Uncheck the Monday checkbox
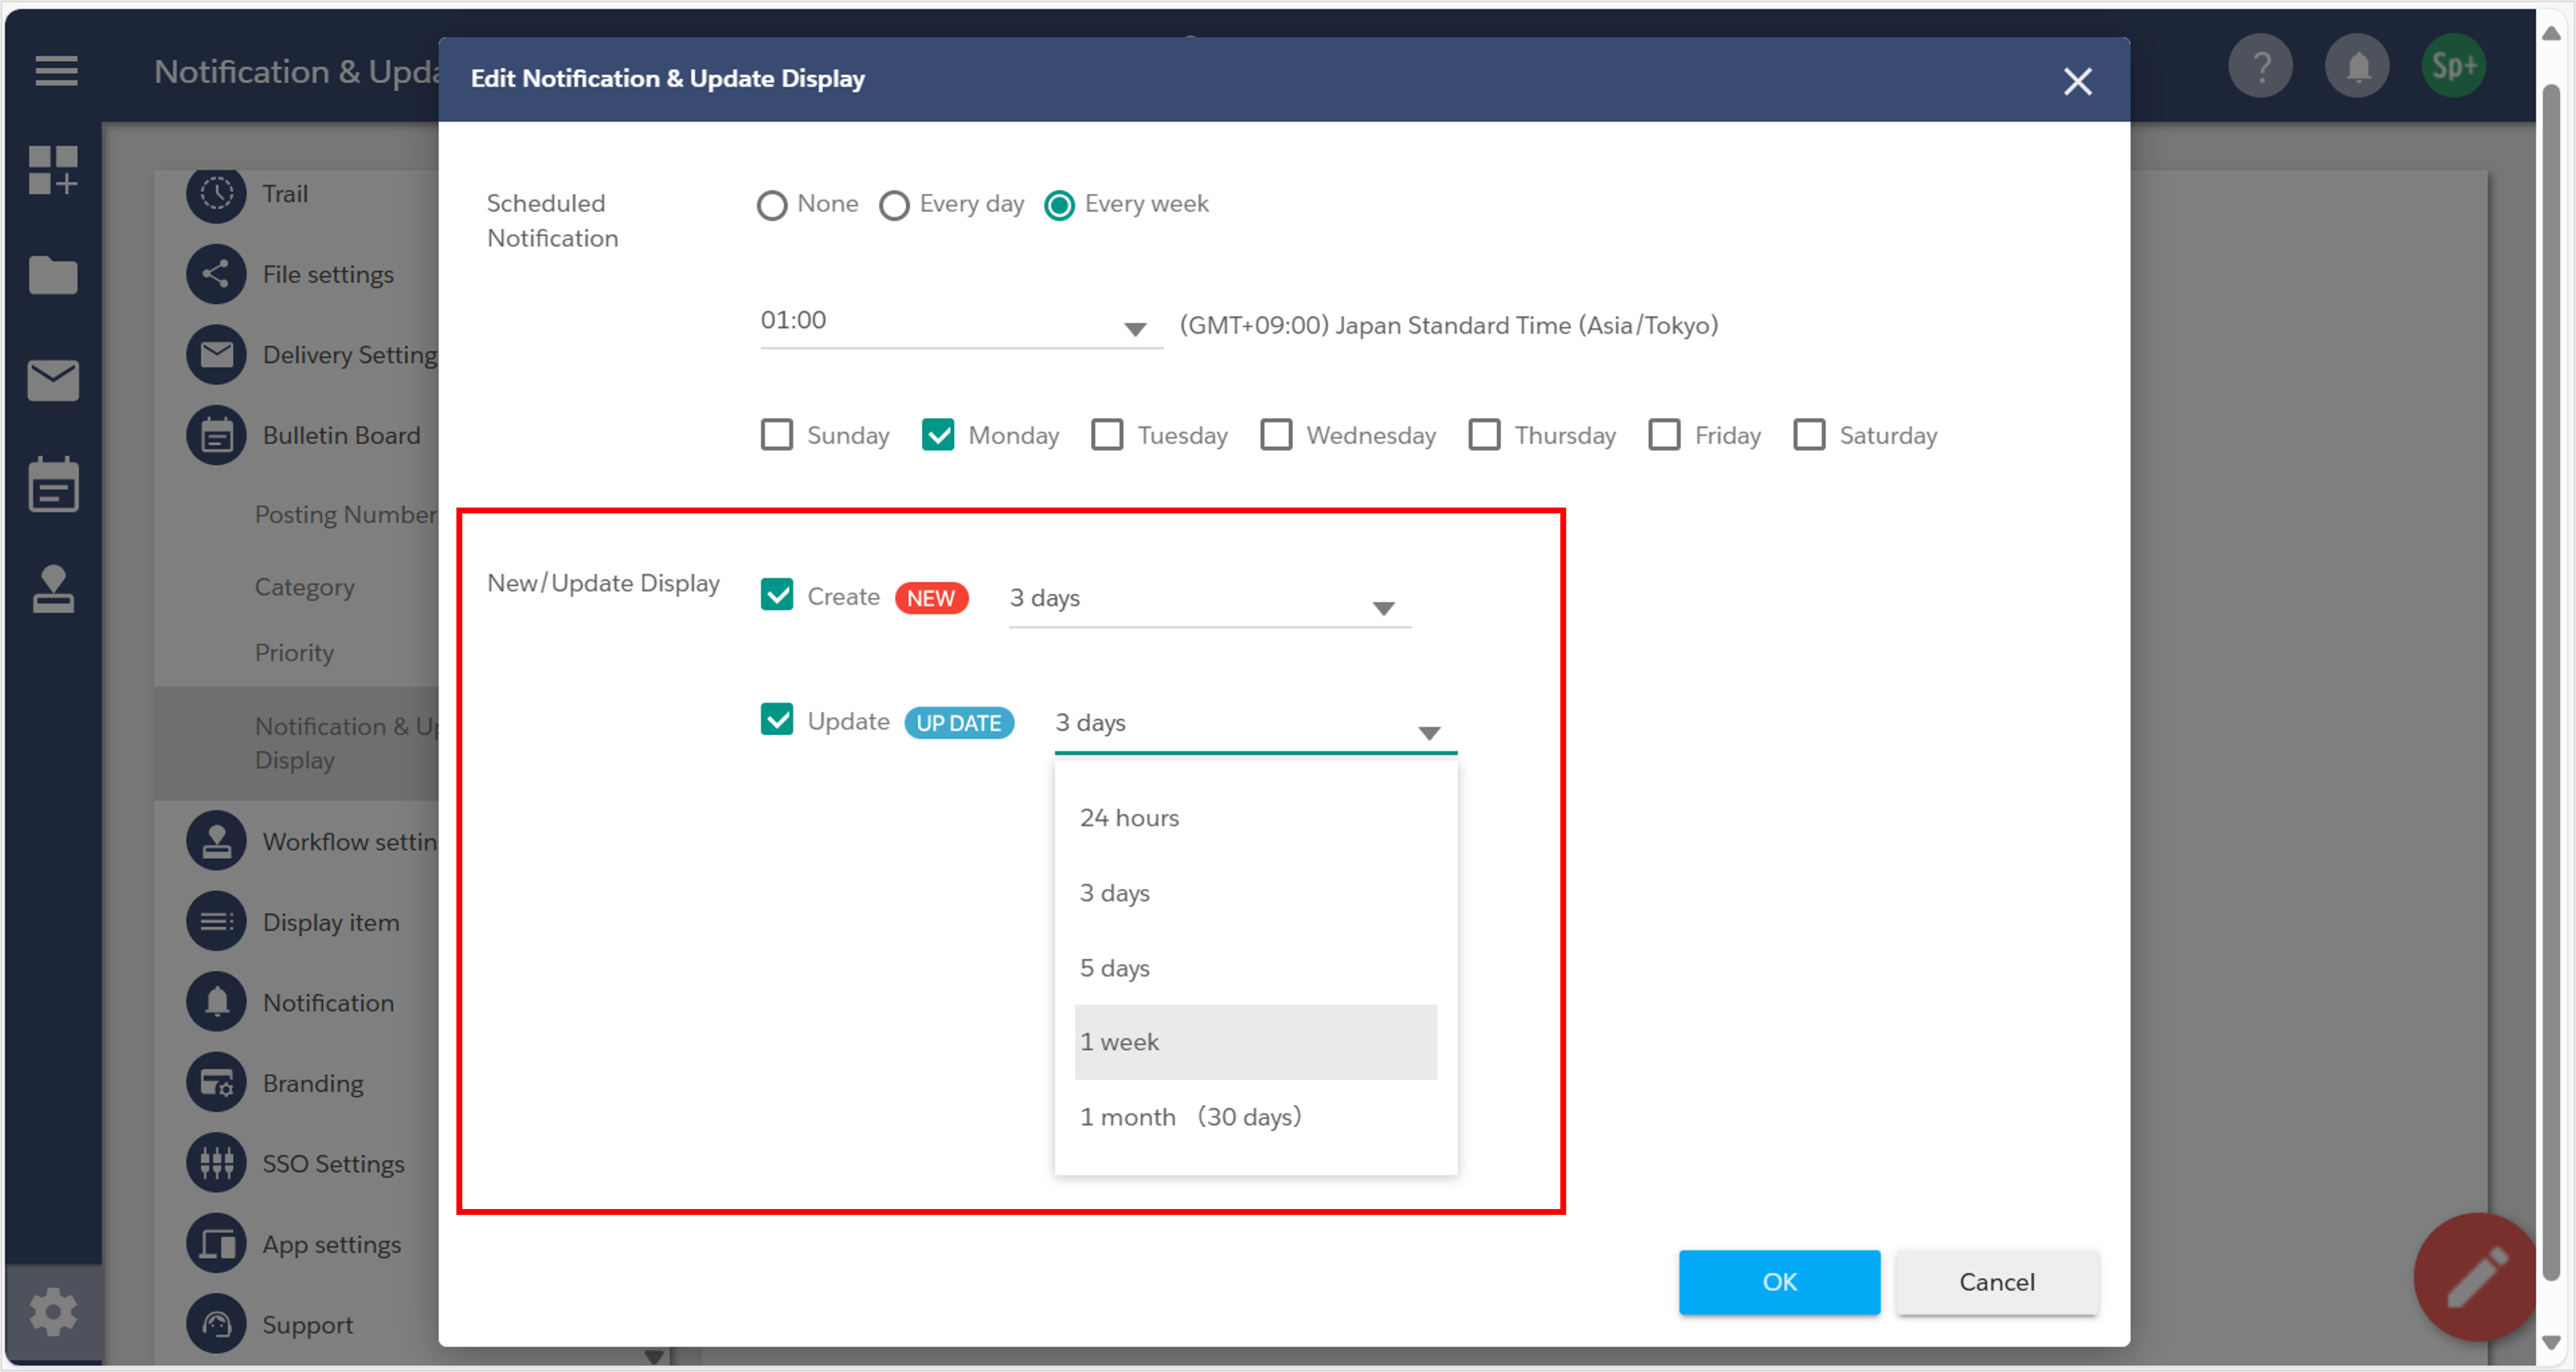 coord(938,436)
